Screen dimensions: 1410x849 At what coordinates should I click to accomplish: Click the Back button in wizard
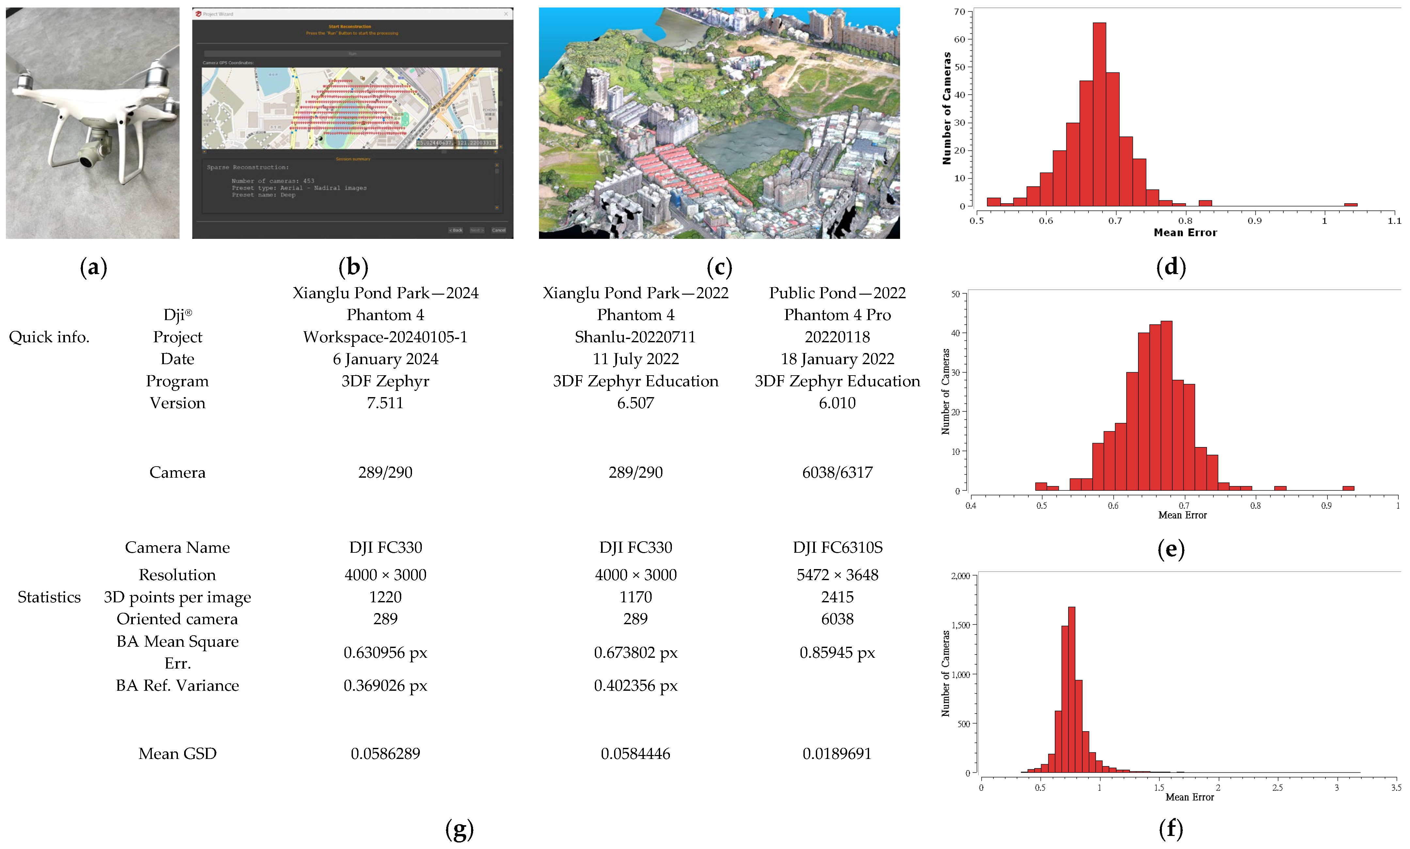(x=455, y=231)
